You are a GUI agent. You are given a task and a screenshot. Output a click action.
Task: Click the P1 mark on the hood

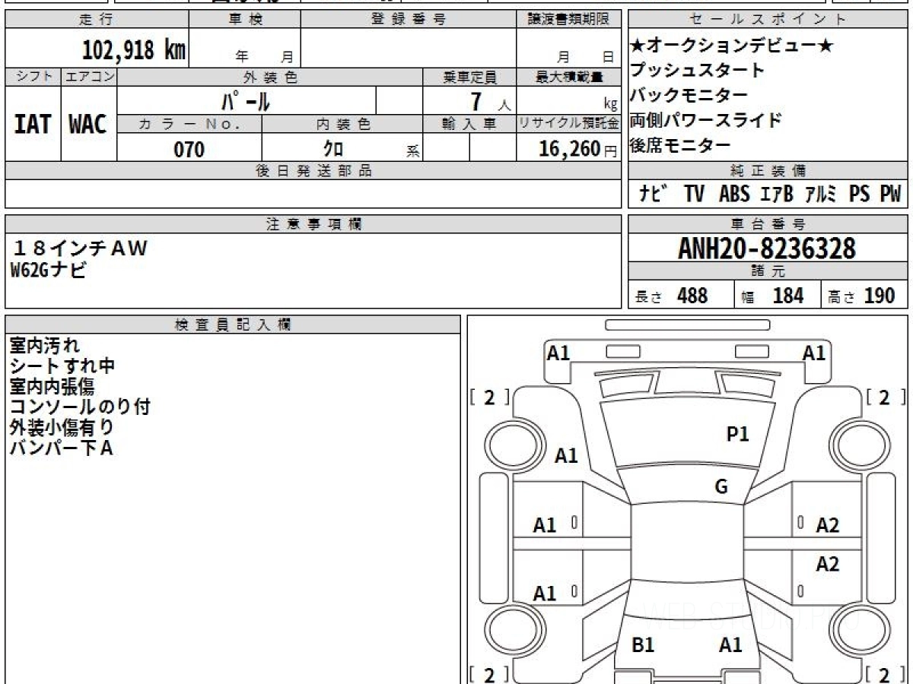point(738,434)
